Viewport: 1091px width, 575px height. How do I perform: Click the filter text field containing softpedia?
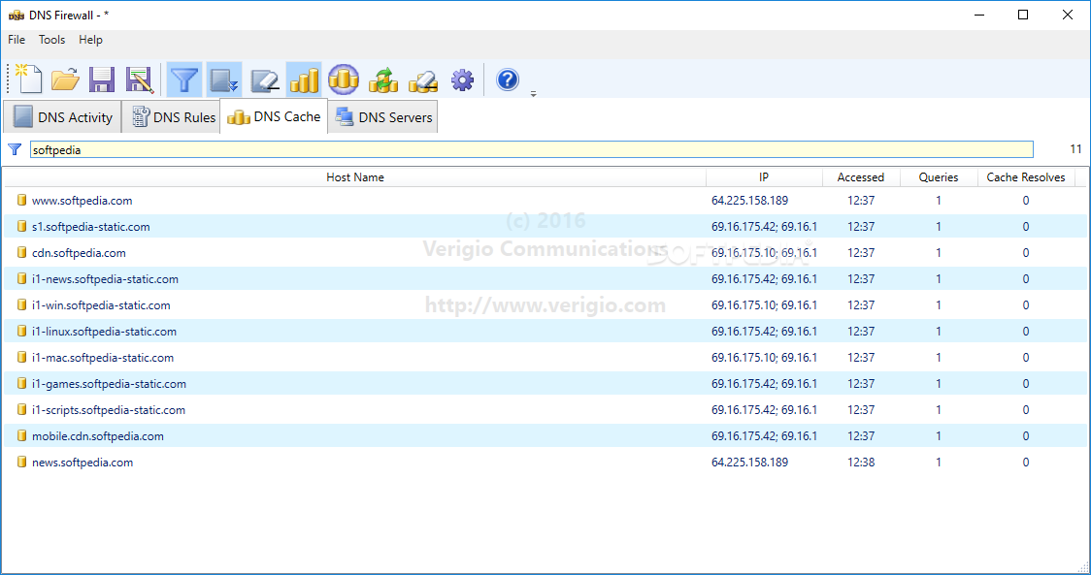532,149
